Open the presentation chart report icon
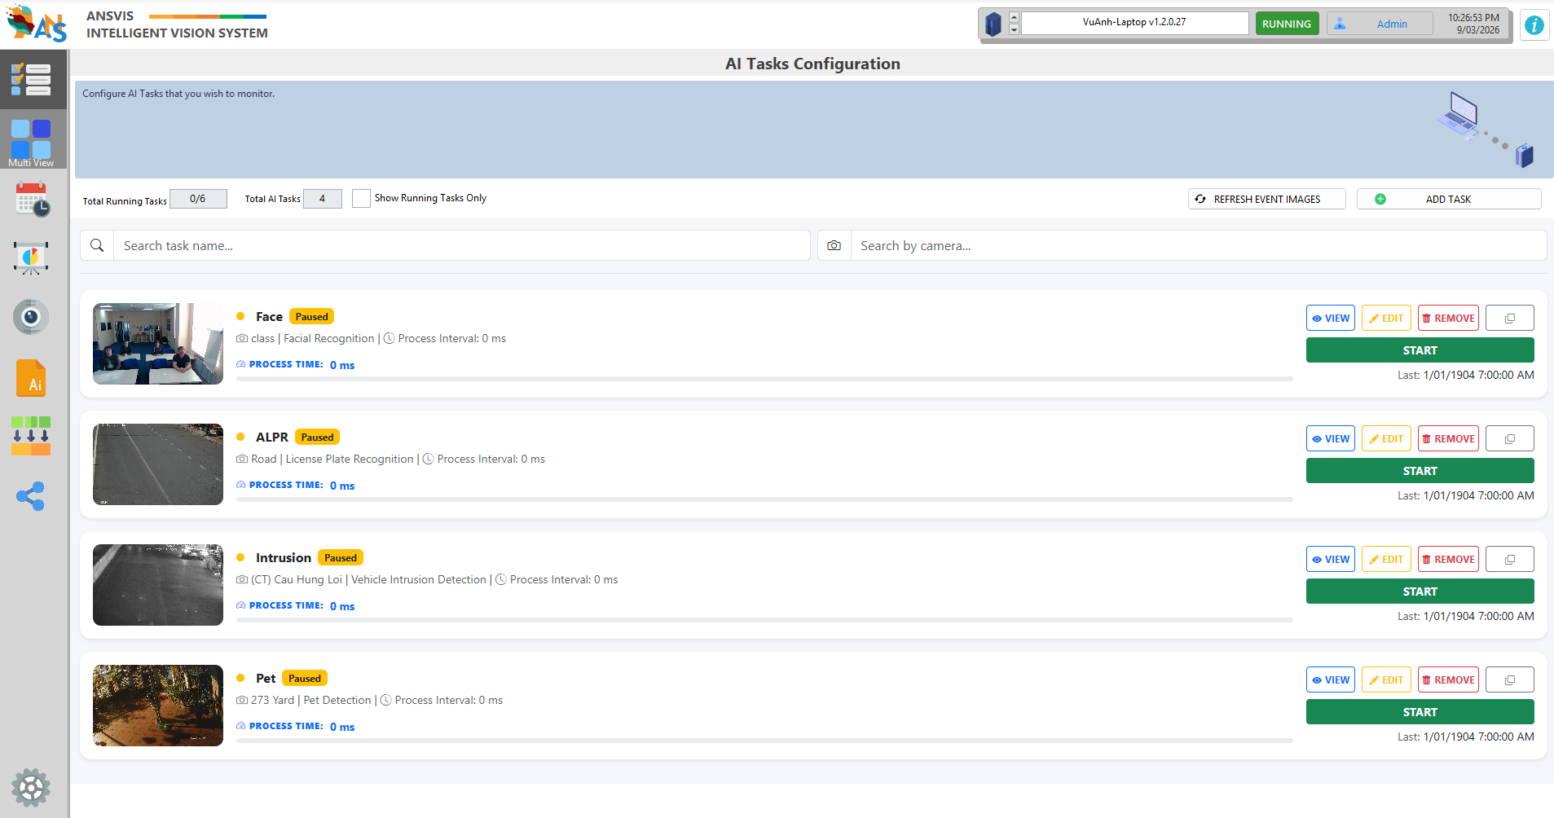Image resolution: width=1554 pixels, height=818 pixels. pos(31,258)
